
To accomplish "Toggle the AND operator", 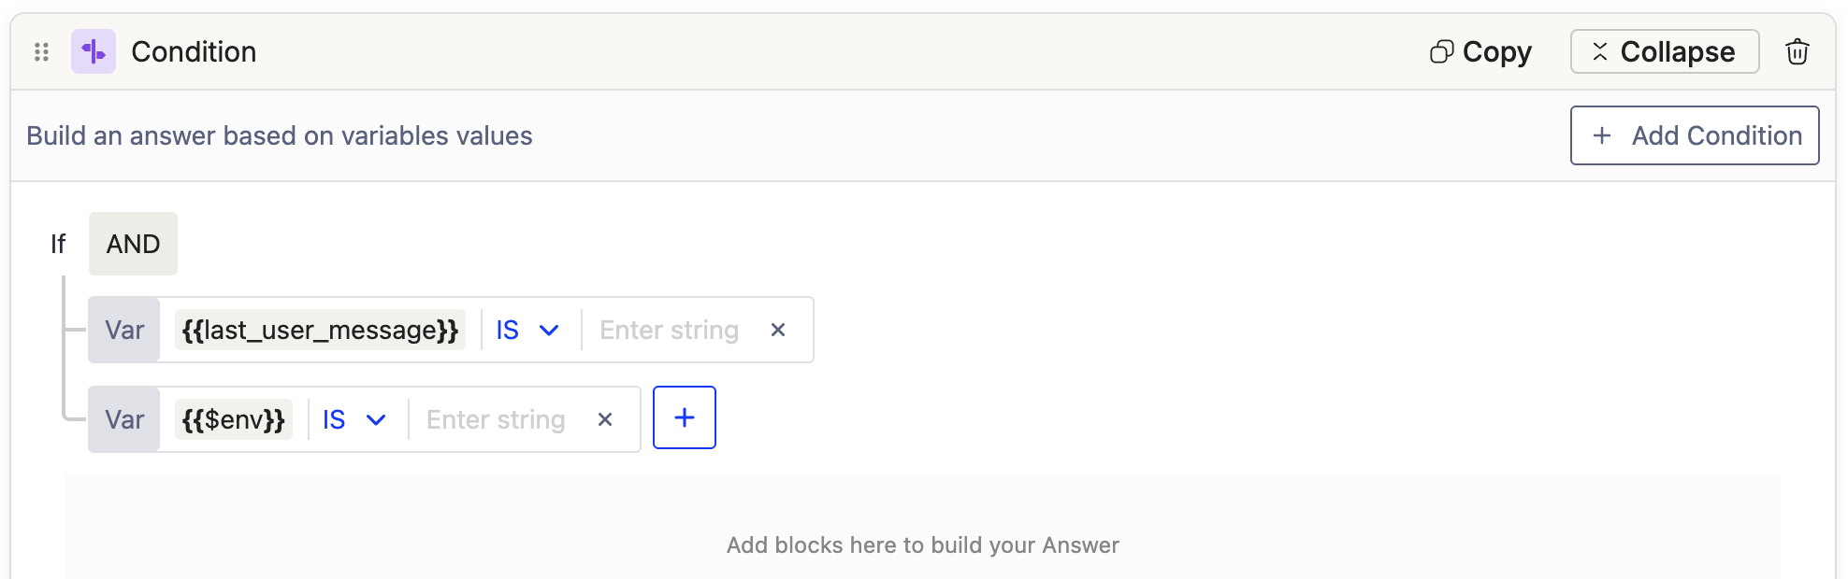I will (x=133, y=244).
